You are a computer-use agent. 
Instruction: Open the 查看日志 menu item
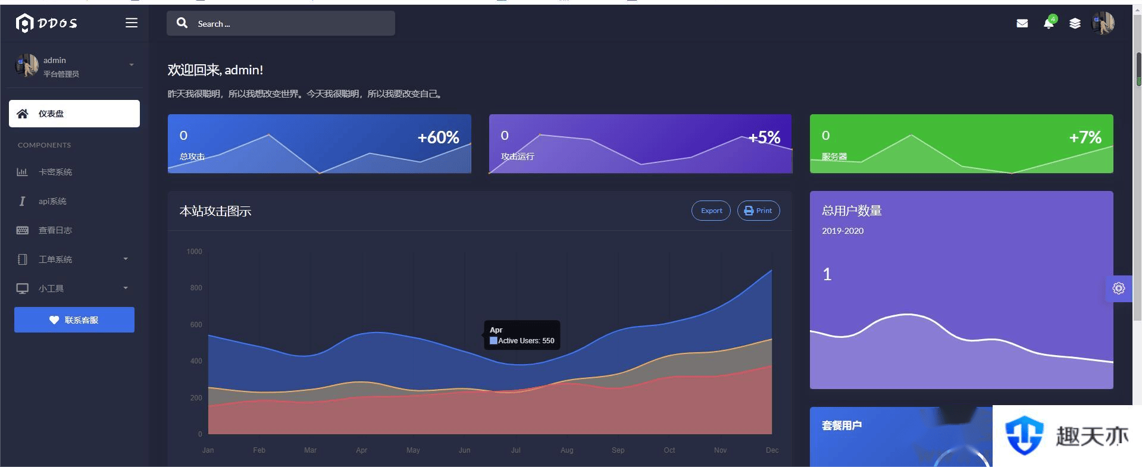coord(74,230)
